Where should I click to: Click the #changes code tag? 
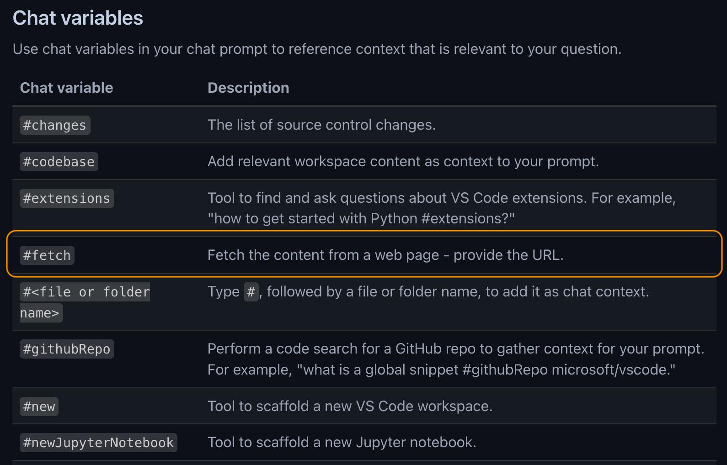55,125
